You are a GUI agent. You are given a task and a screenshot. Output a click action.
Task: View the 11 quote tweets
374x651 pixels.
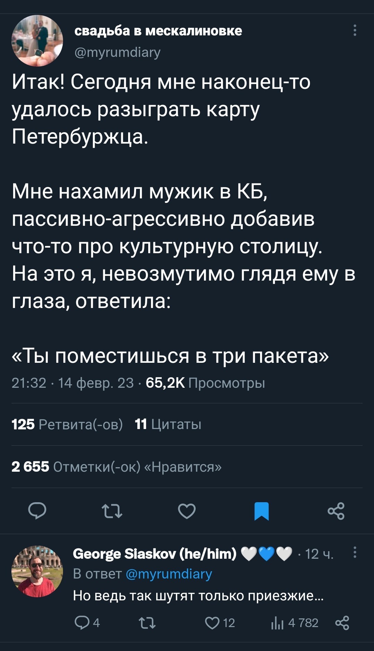(168, 424)
